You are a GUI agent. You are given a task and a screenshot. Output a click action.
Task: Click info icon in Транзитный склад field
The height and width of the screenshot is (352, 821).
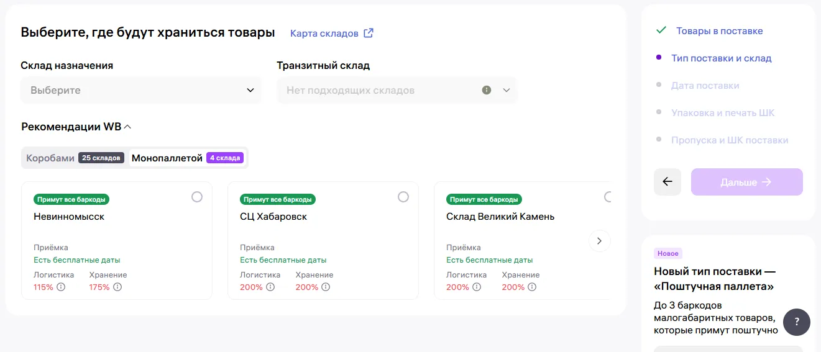pyautogui.click(x=487, y=90)
